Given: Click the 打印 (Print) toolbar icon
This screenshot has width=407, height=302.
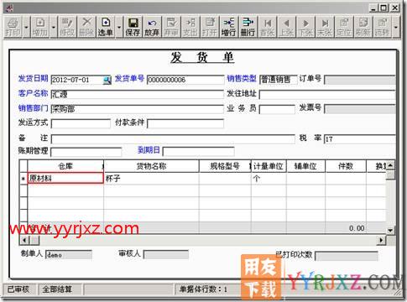Looking at the screenshot, I should pyautogui.click(x=13, y=27).
